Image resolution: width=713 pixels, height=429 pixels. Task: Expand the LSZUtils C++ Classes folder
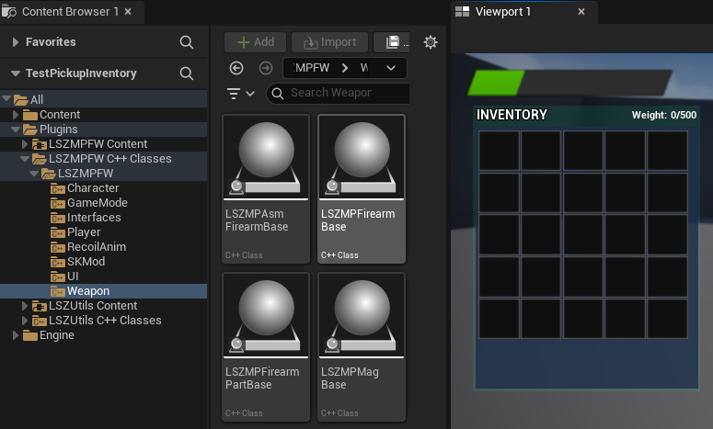tap(25, 321)
